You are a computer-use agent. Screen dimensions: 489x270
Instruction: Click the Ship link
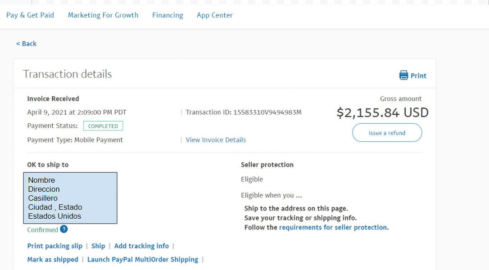98,246
